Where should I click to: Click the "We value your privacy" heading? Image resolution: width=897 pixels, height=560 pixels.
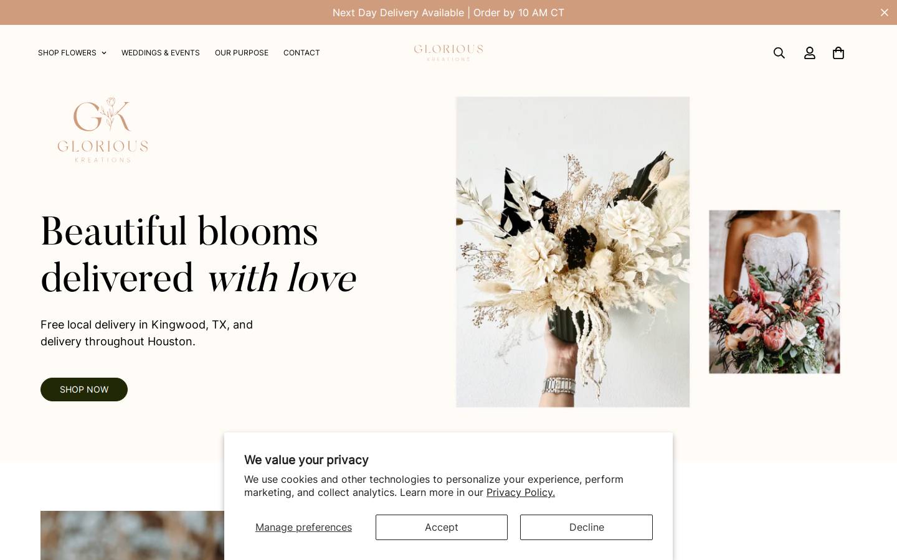(x=306, y=460)
